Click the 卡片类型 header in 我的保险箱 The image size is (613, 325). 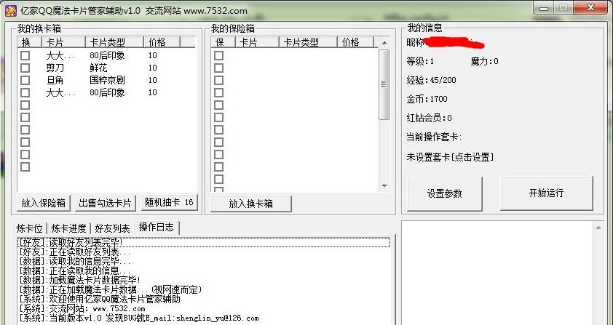(x=308, y=42)
